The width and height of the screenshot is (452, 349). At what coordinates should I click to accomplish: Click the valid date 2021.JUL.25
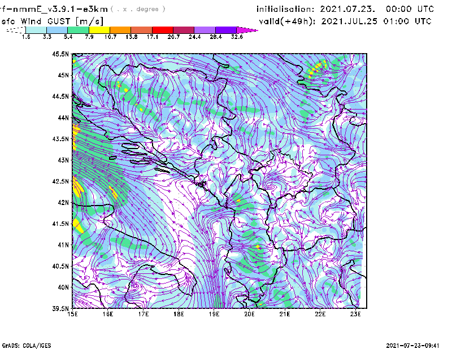pos(349,21)
